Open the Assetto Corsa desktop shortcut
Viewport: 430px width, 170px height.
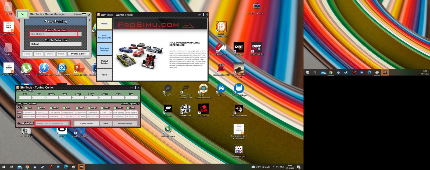(x=221, y=48)
